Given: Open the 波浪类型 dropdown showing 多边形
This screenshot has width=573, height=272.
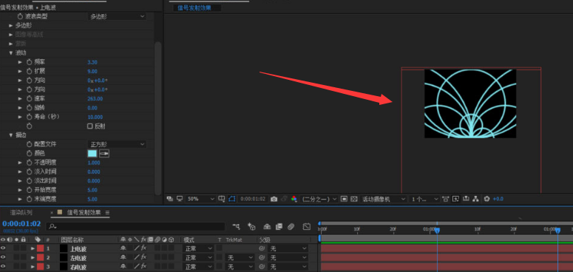Looking at the screenshot, I should click(117, 16).
